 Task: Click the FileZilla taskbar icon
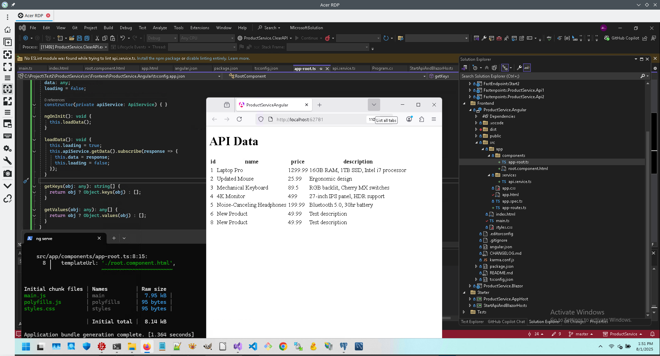102,346
